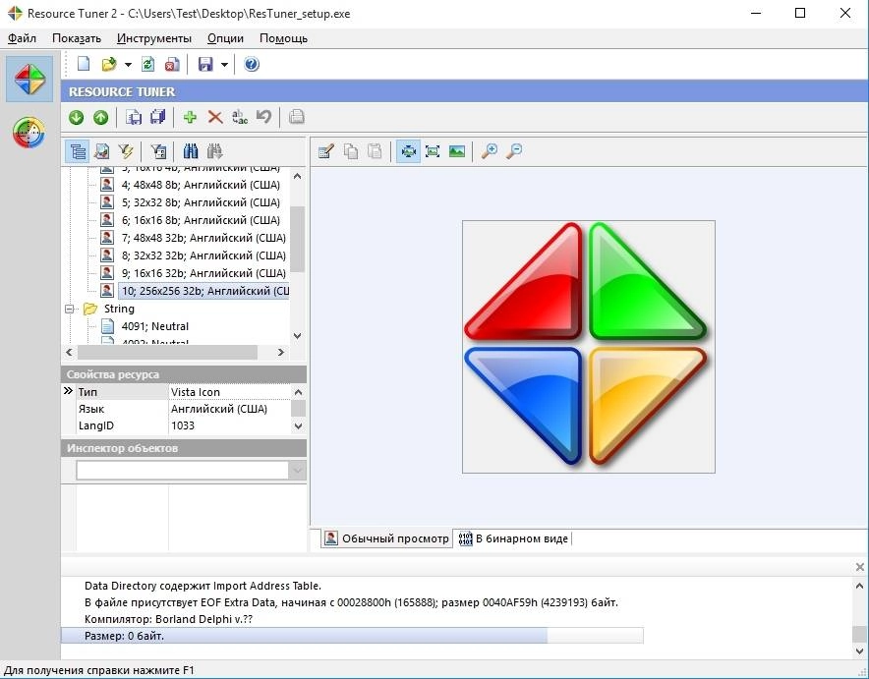Close the log panel with the X
869x679 pixels.
[x=859, y=567]
